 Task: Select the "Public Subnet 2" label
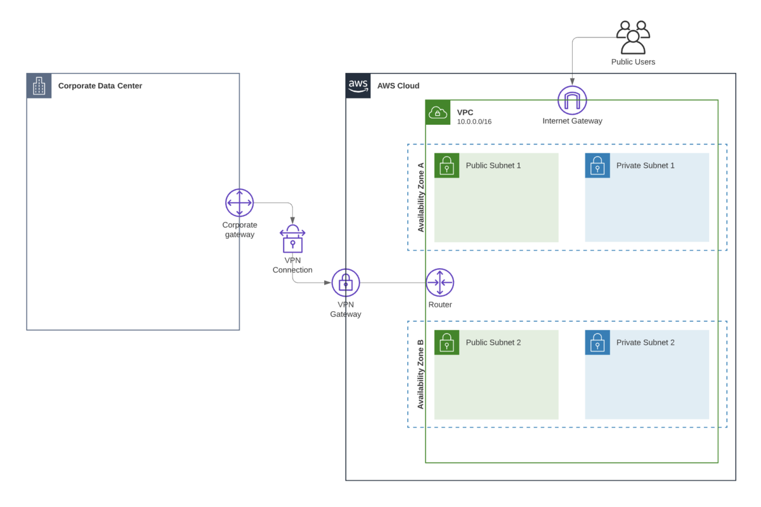[x=493, y=343]
